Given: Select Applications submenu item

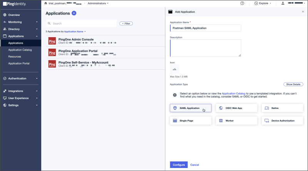Looking at the screenshot, I should pos(16,43).
